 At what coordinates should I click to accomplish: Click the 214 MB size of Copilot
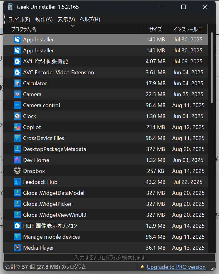[156, 127]
